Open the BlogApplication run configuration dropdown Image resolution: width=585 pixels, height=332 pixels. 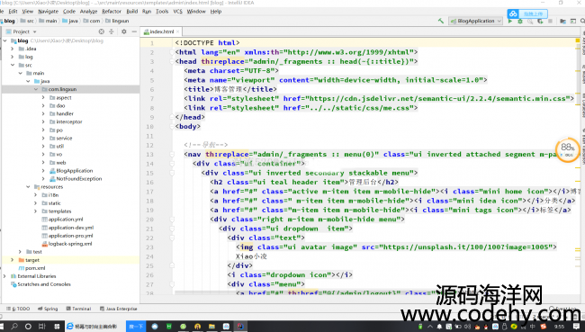[x=476, y=22]
